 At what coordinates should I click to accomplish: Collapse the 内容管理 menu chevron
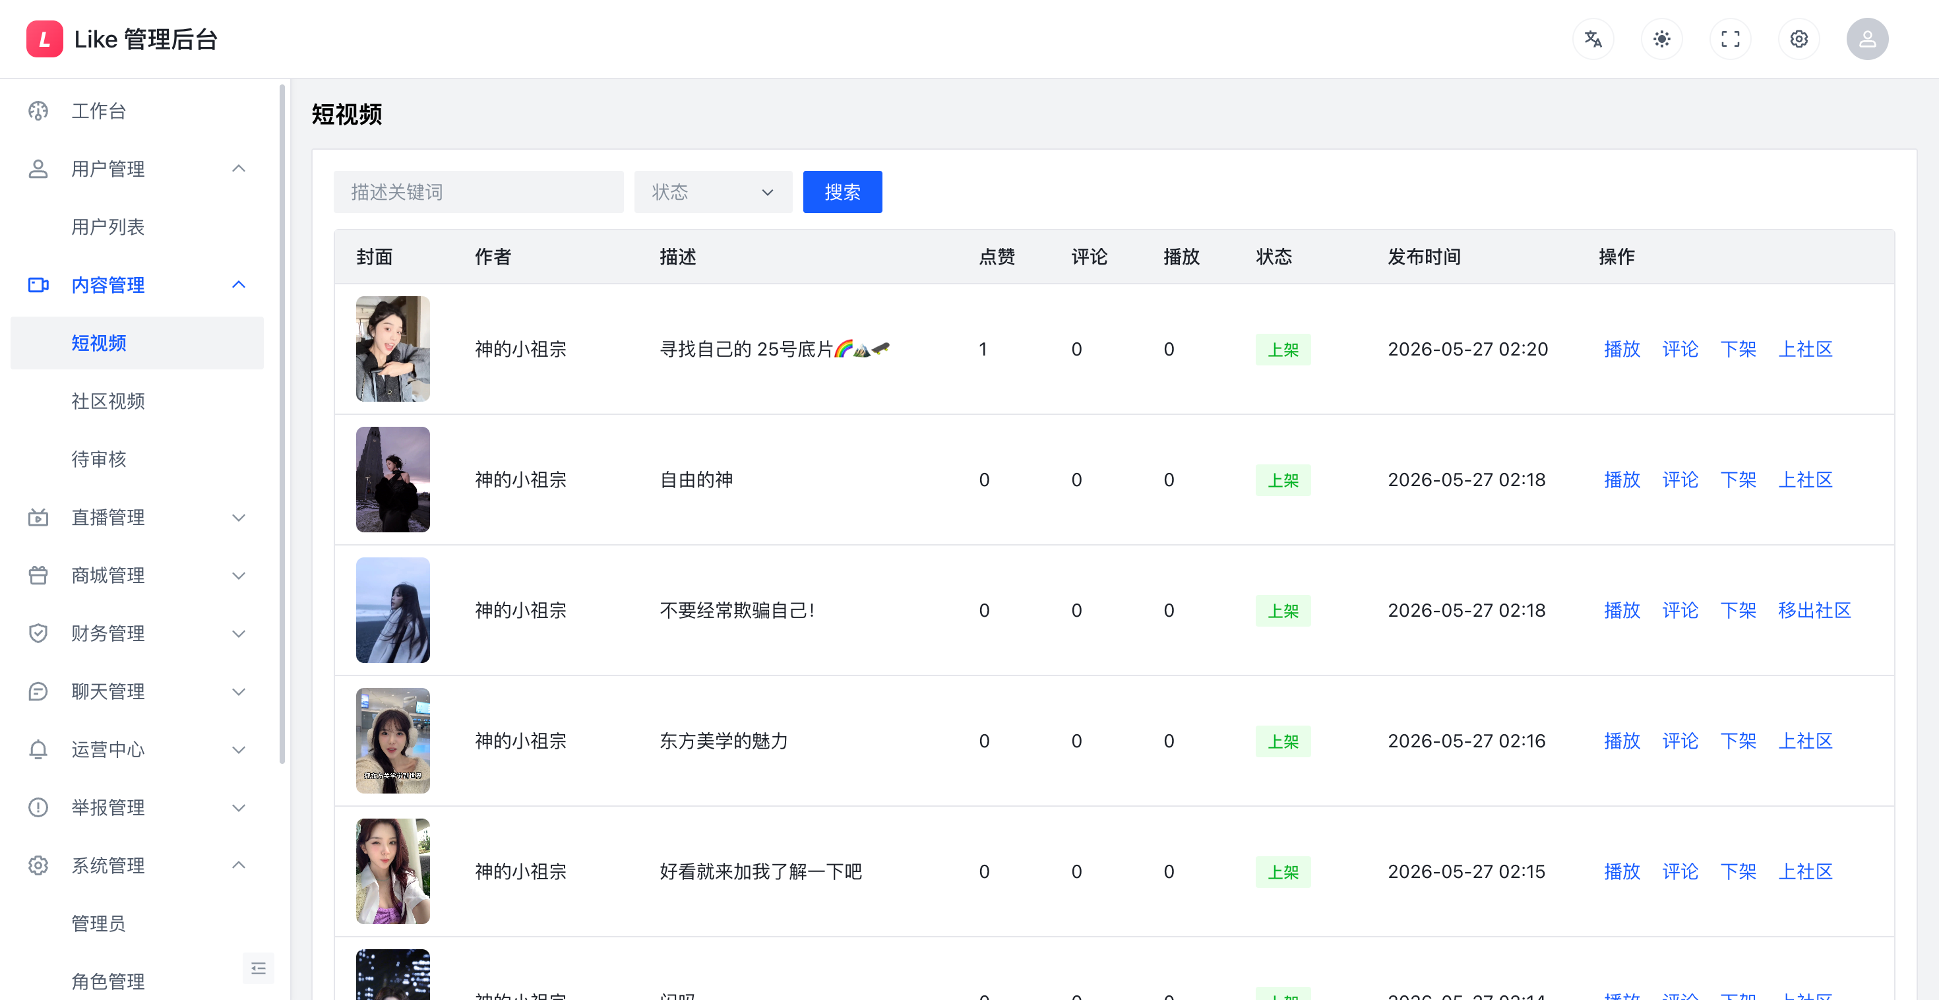(x=239, y=285)
